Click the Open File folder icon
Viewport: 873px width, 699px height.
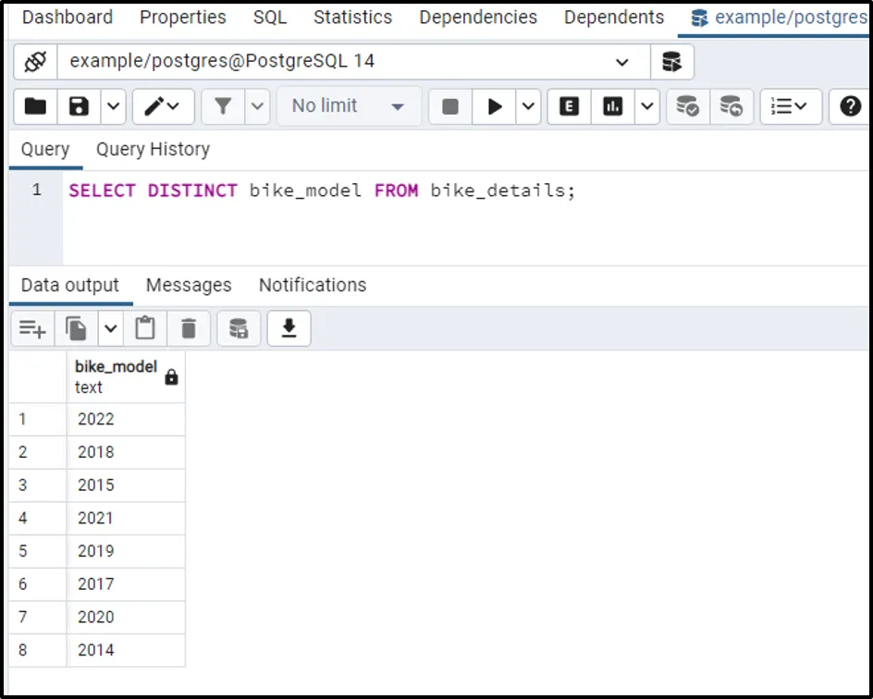[35, 106]
